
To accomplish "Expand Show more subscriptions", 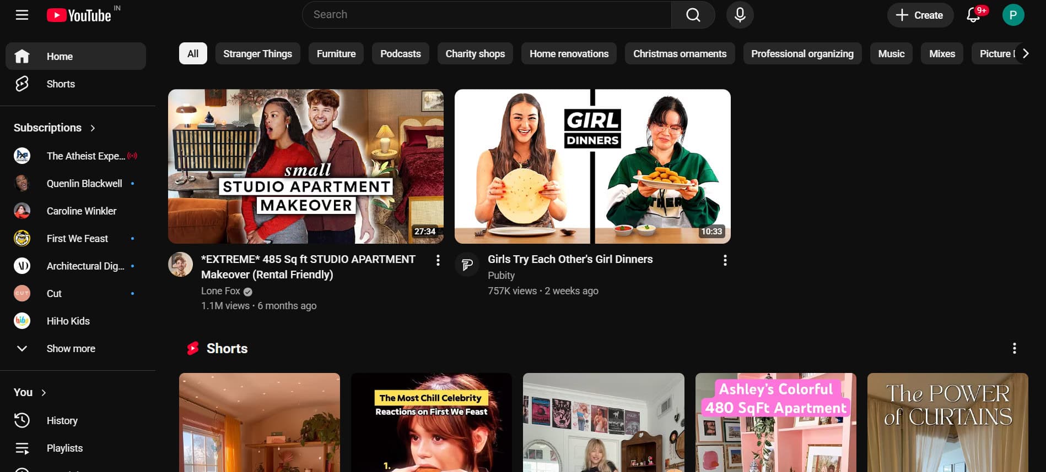I will point(71,349).
